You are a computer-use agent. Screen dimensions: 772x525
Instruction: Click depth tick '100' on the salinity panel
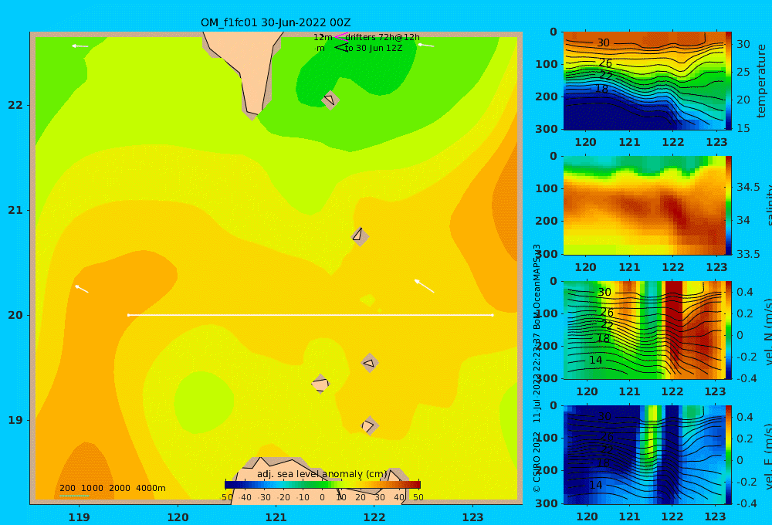coord(547,188)
